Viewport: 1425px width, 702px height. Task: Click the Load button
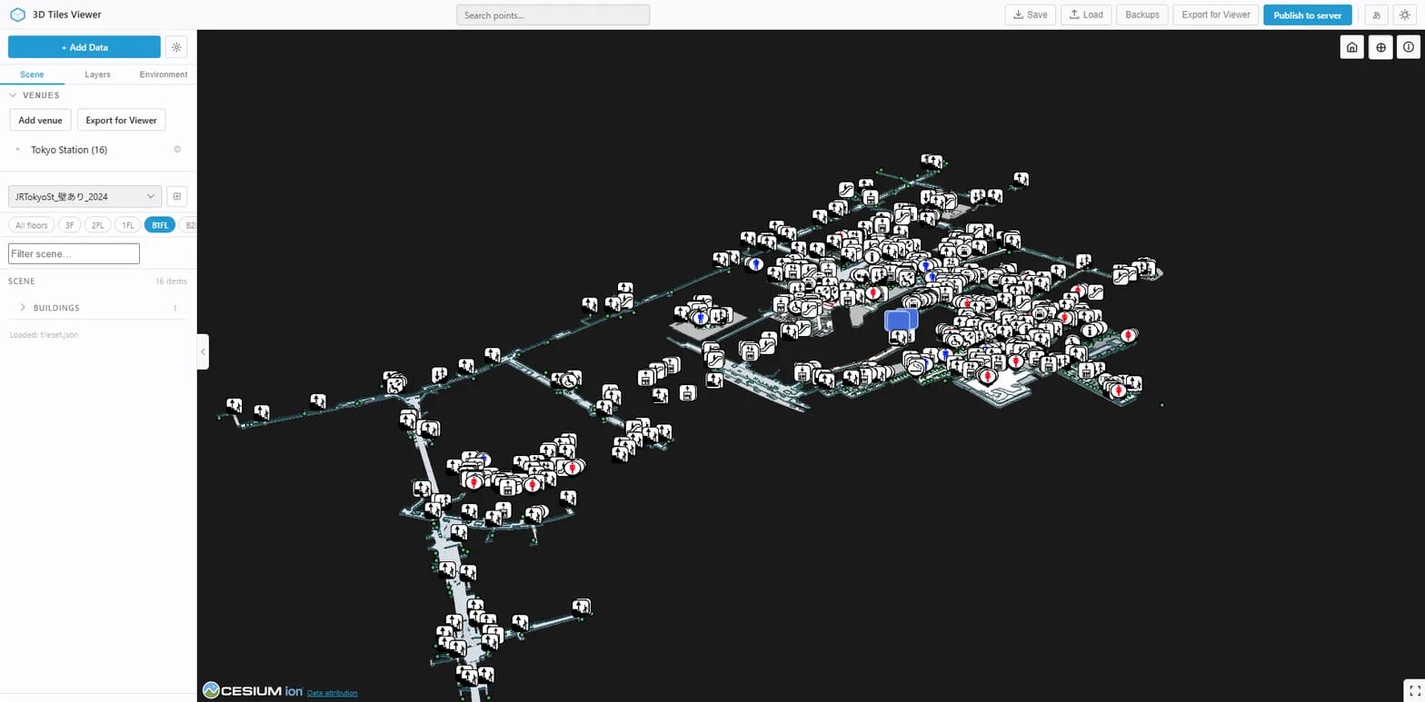click(1086, 15)
